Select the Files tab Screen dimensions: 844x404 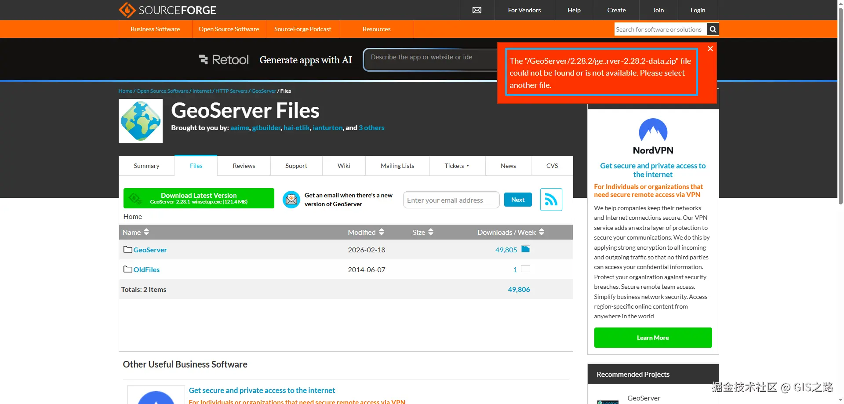click(x=196, y=166)
